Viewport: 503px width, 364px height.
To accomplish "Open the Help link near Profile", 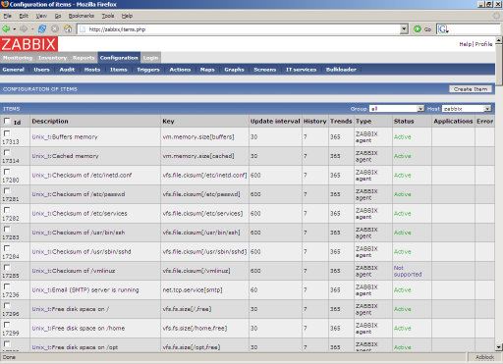I will (x=466, y=44).
